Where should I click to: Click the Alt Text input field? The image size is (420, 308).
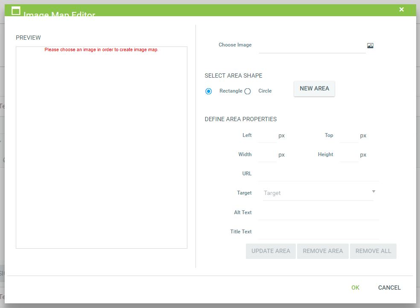pos(318,213)
